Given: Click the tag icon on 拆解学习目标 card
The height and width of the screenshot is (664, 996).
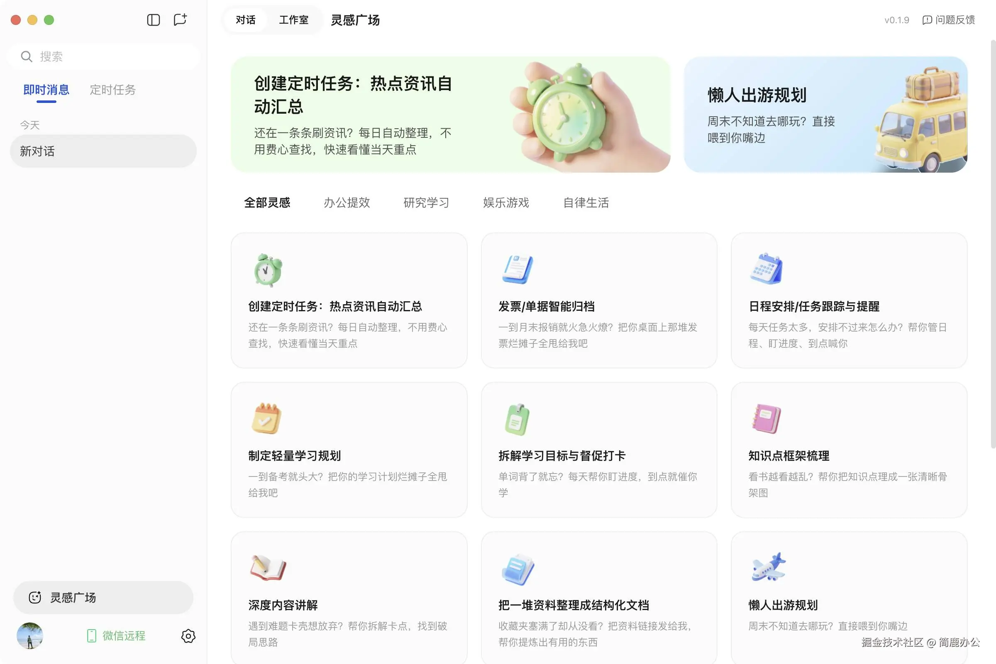Looking at the screenshot, I should click(x=518, y=418).
